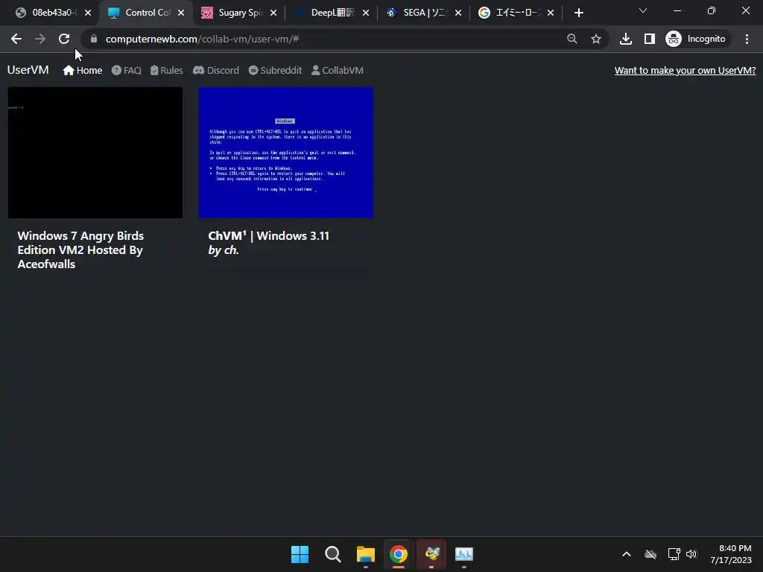Viewport: 763px width, 572px height.
Task: Open the Windows 7 Angry Birds VM thumbnail
Action: [95, 152]
